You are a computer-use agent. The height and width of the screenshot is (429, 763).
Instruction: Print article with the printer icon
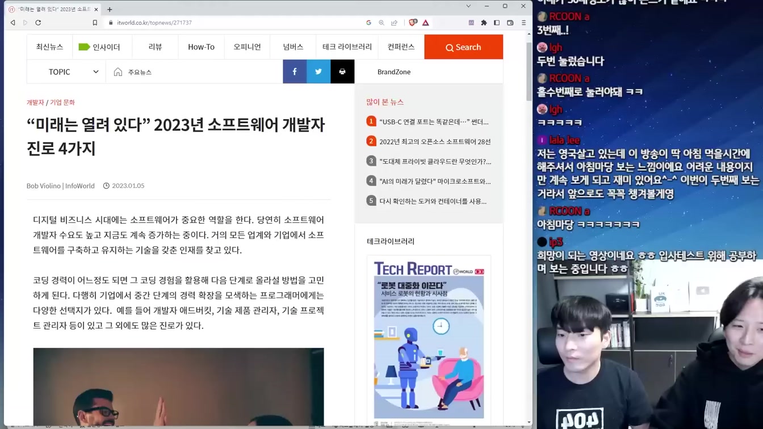[x=342, y=72]
